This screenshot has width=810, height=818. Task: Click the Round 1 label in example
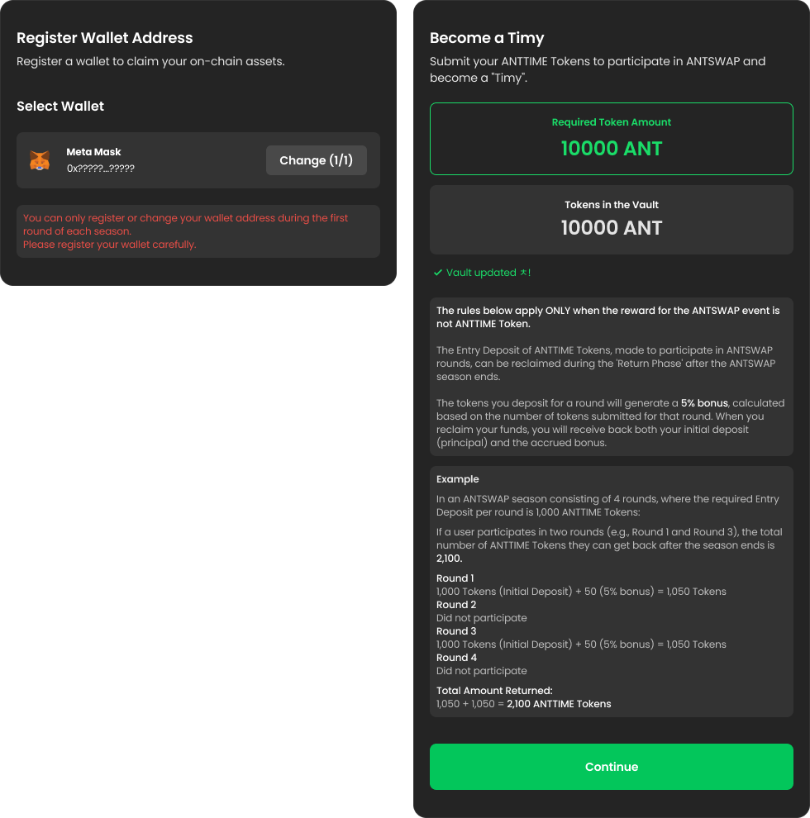click(x=455, y=578)
